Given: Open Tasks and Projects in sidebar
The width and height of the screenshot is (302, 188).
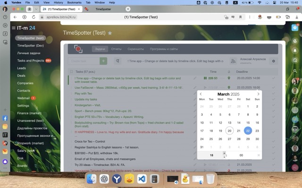Looking at the screenshot, I should (x=31, y=61).
